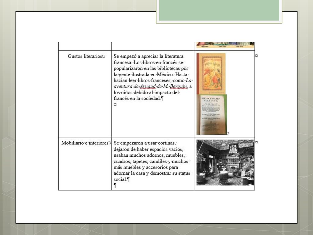313x235 pixels.
Task: Click the line 'usaban muchos adornos, muebles,'
Action: click(149, 155)
